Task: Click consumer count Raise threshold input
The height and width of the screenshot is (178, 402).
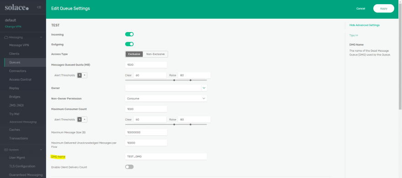Action: click(x=194, y=119)
